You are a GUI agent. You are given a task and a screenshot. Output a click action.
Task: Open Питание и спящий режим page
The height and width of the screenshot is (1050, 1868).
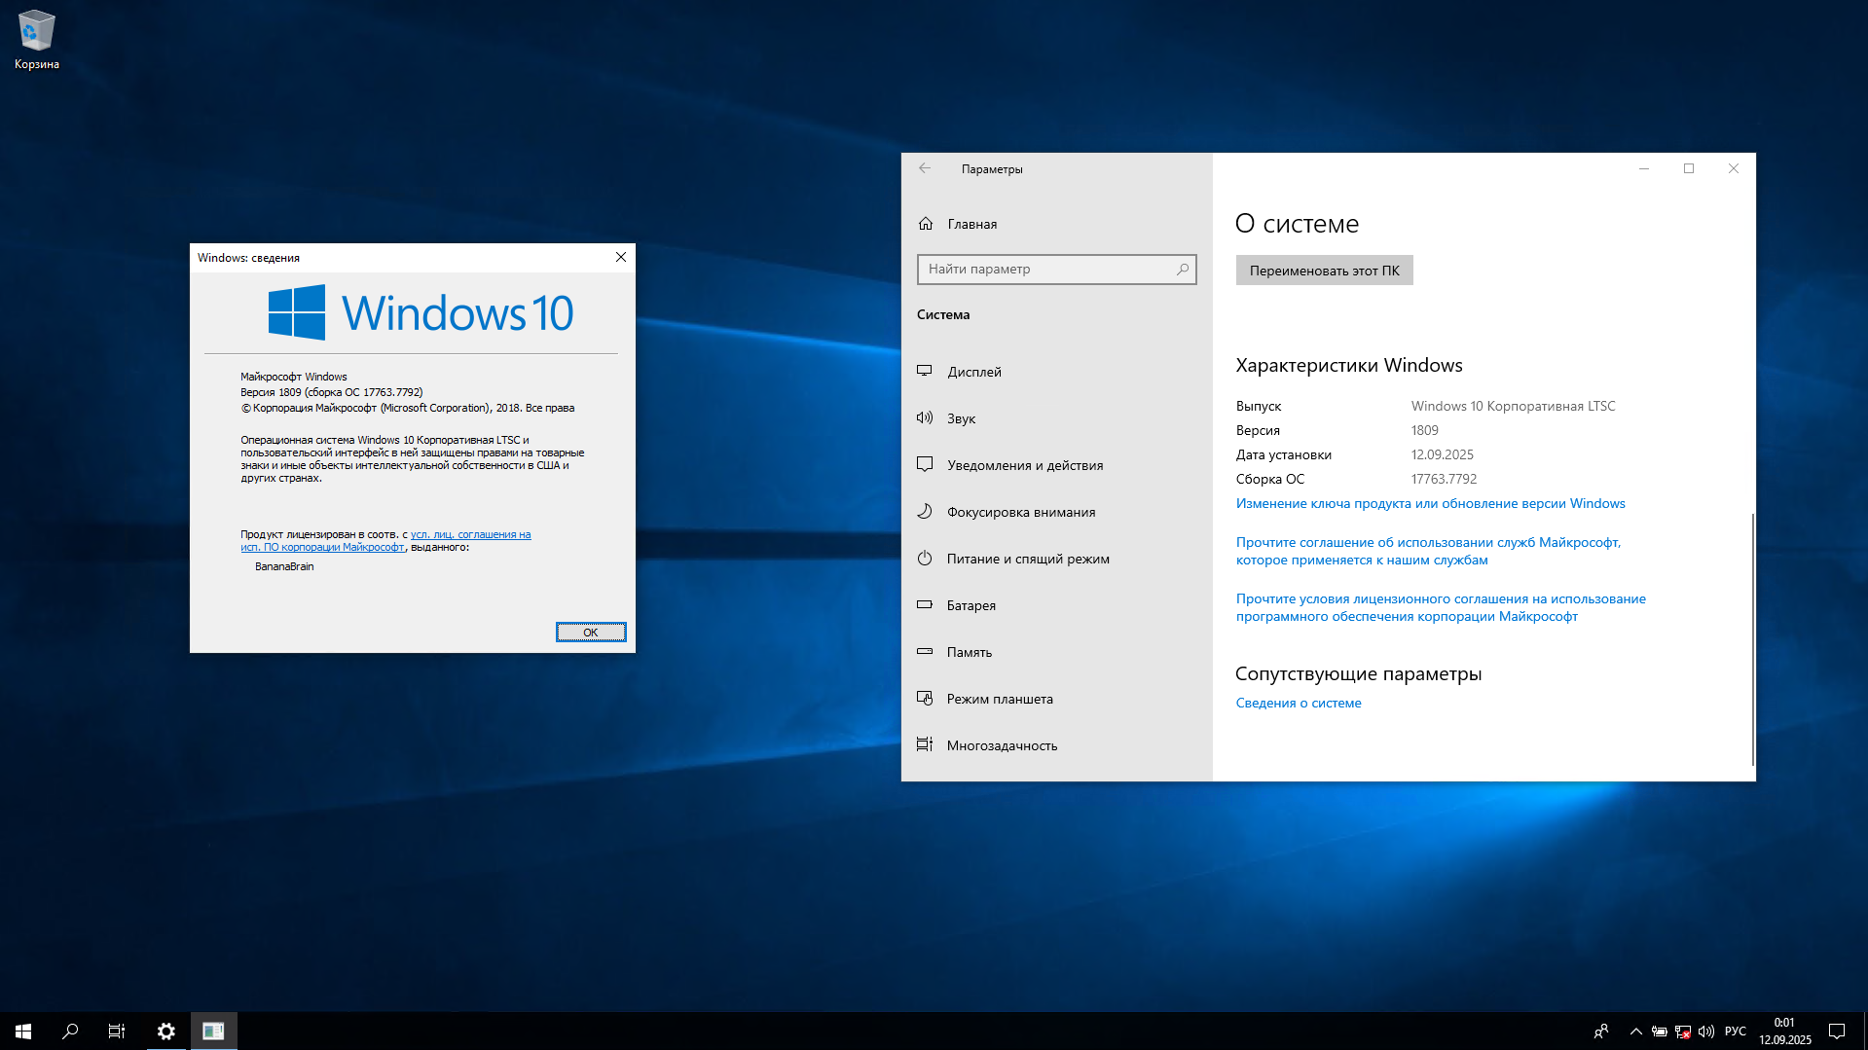point(1057,559)
